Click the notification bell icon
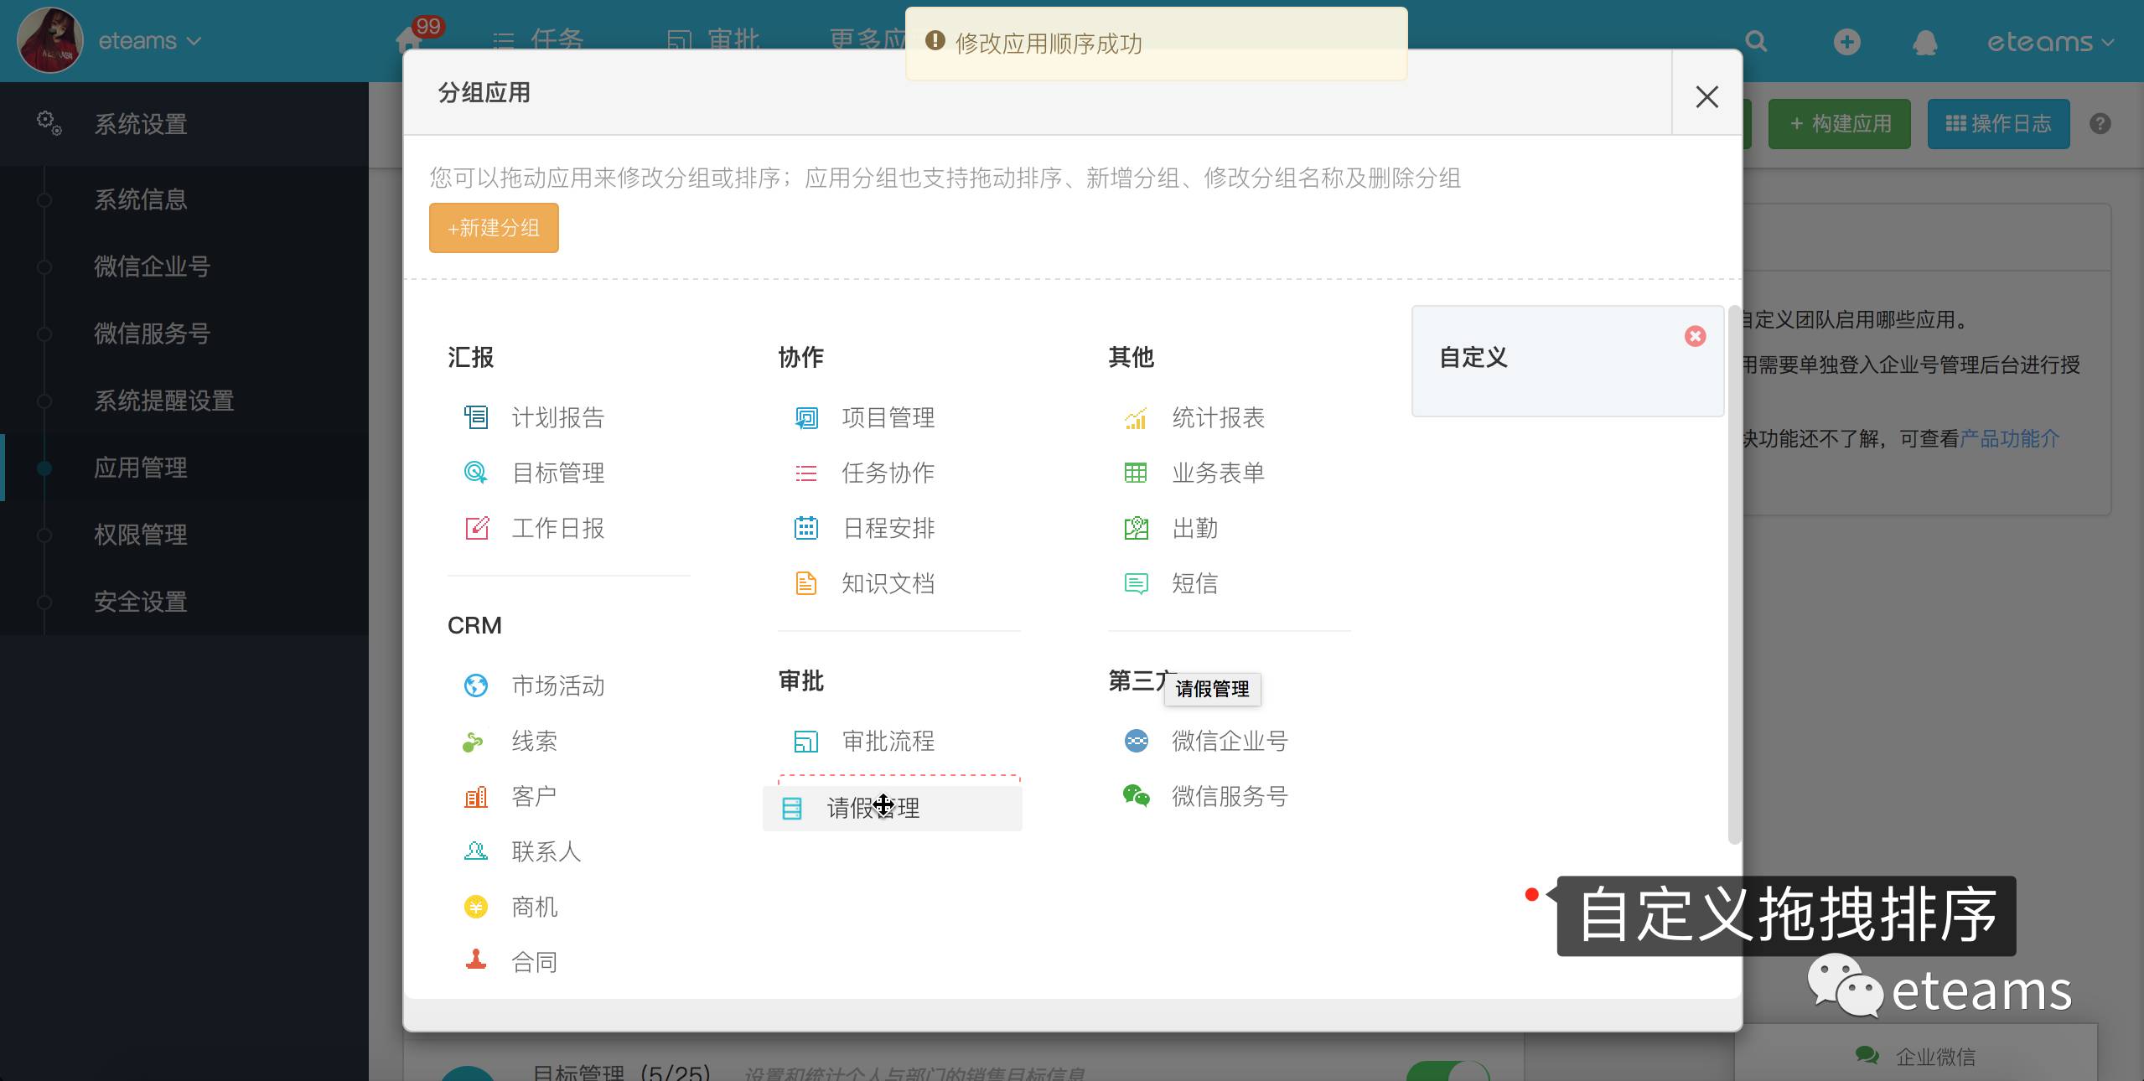Image resolution: width=2144 pixels, height=1081 pixels. tap(1925, 42)
